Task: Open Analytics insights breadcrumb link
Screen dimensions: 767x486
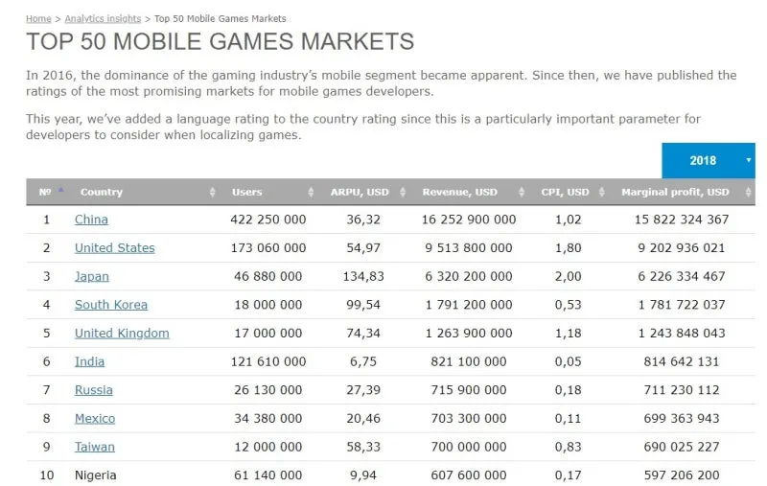Action: pos(103,18)
